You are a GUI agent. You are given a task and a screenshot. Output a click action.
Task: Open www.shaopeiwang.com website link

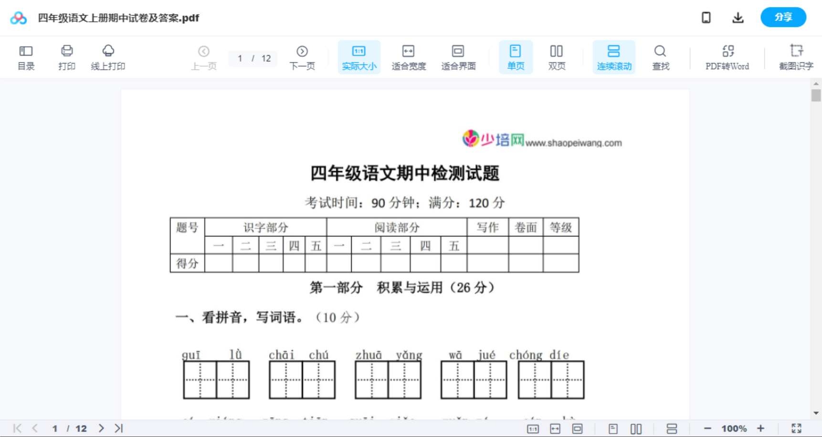[x=573, y=142]
